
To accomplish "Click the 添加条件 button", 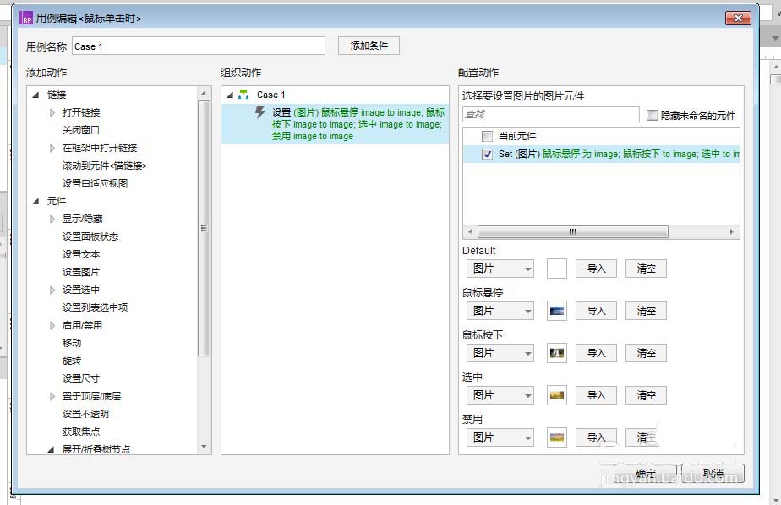I will pos(369,46).
